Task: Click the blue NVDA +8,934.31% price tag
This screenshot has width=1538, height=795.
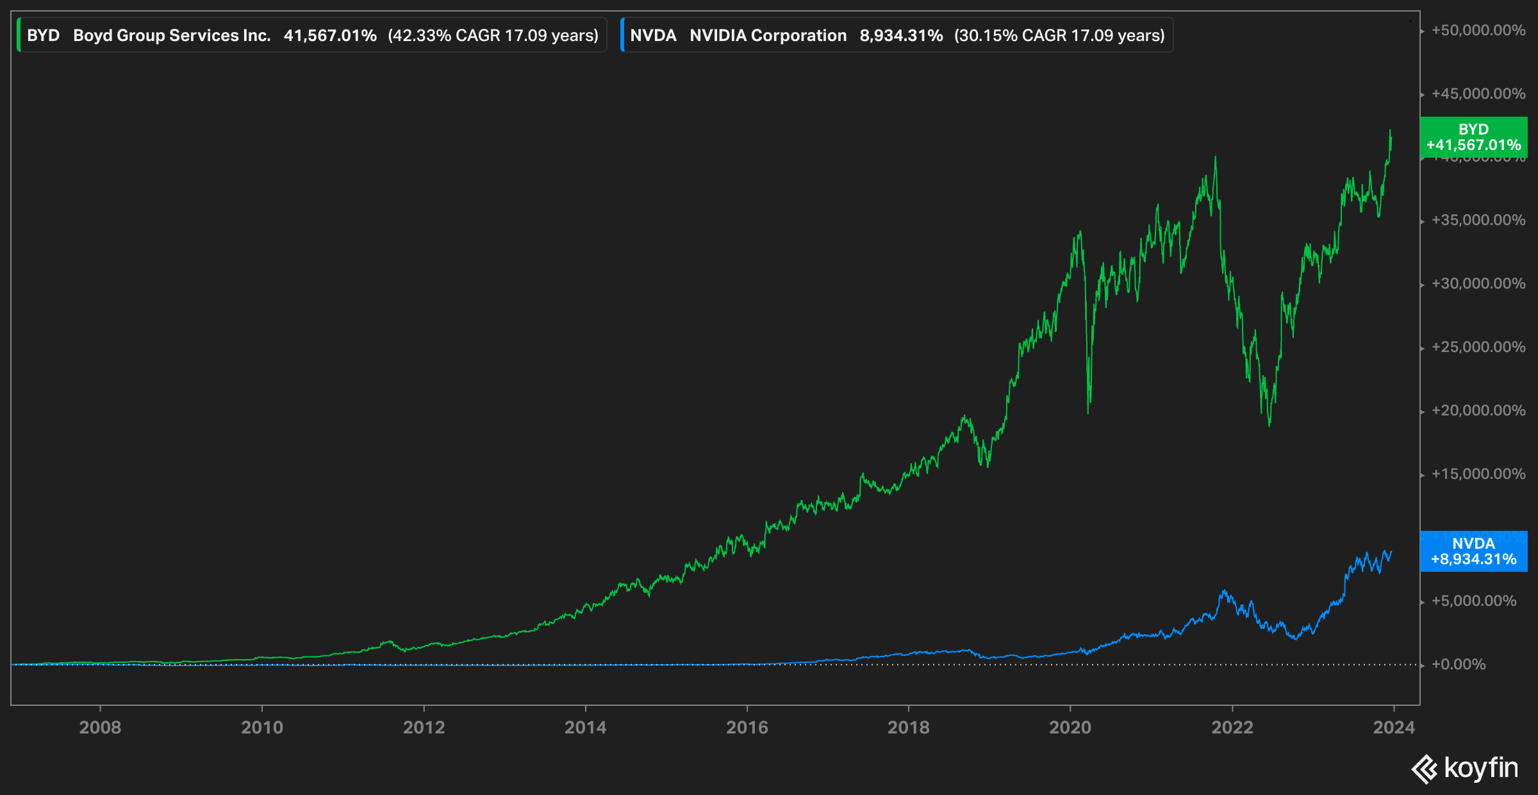Action: 1473,551
